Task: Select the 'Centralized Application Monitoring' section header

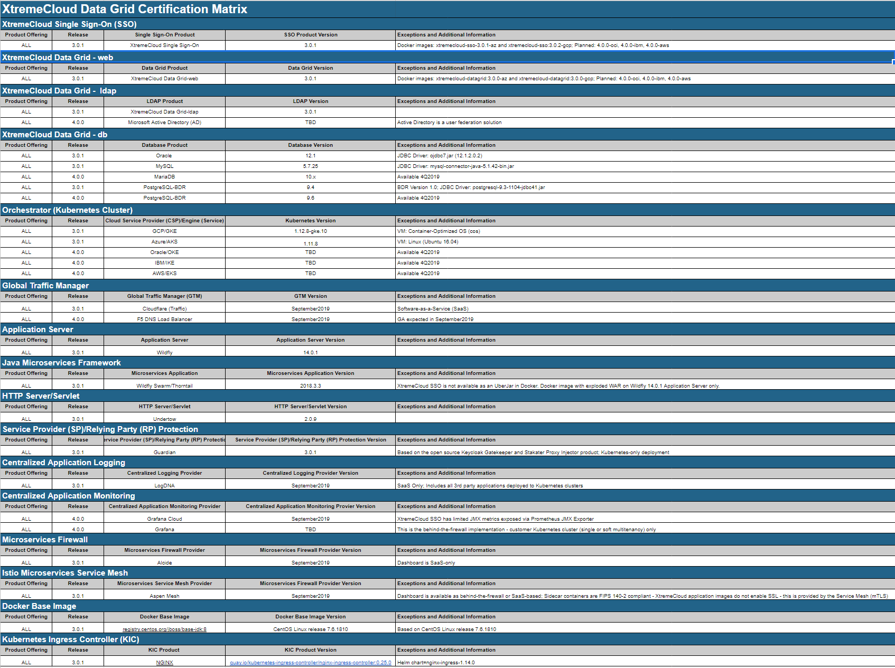Action: 68,496
